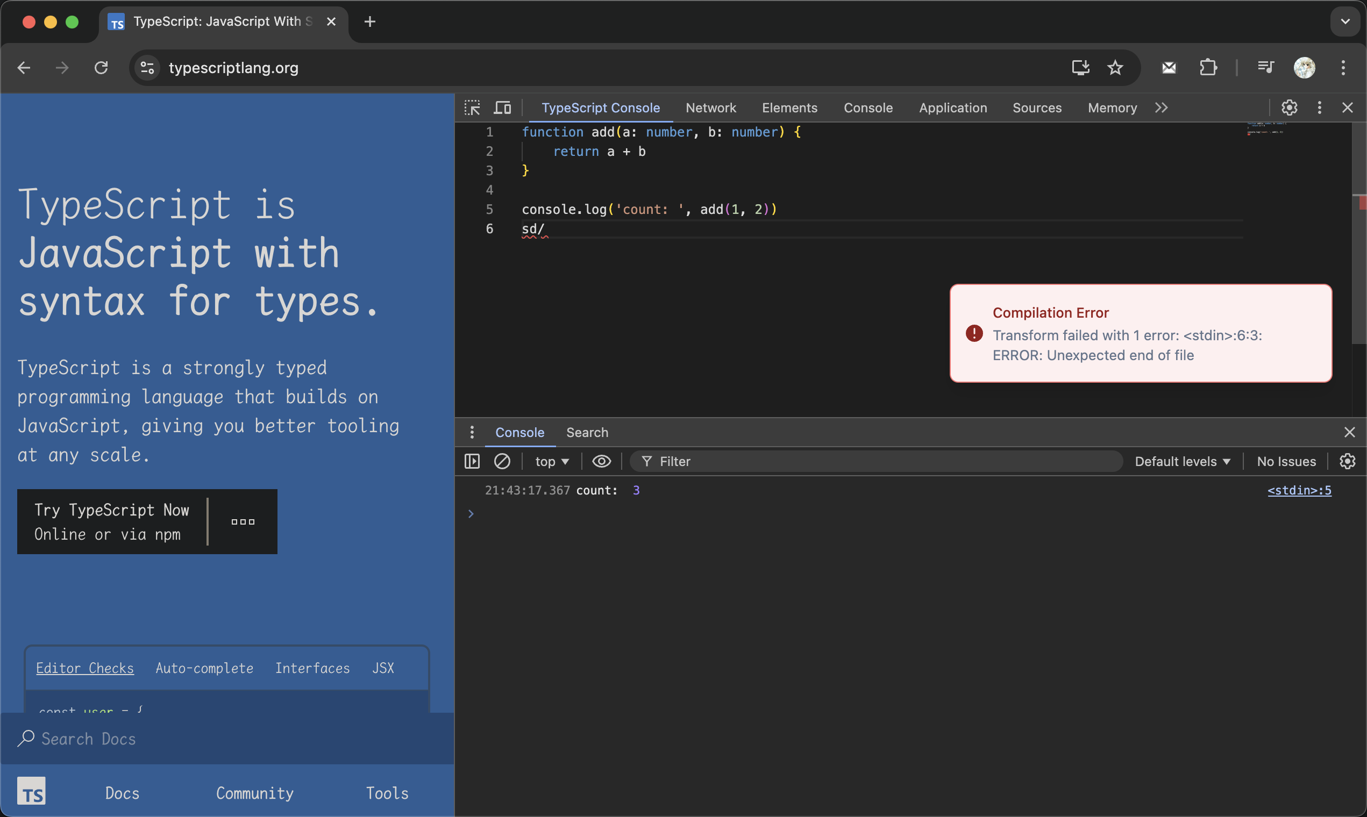Click line 6 'sd/' code text
The height and width of the screenshot is (817, 1367).
pos(532,228)
